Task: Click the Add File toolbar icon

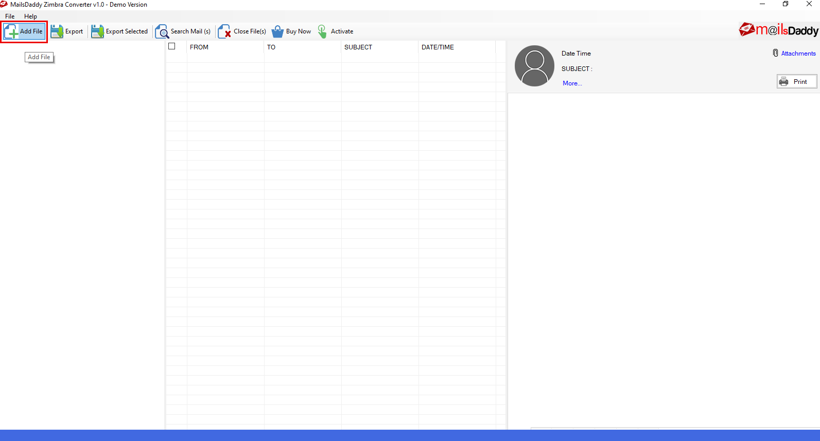Action: tap(11, 32)
